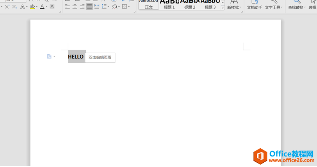Click the borders grid icon
The height and width of the screenshot is (167, 317).
click(125, 7)
